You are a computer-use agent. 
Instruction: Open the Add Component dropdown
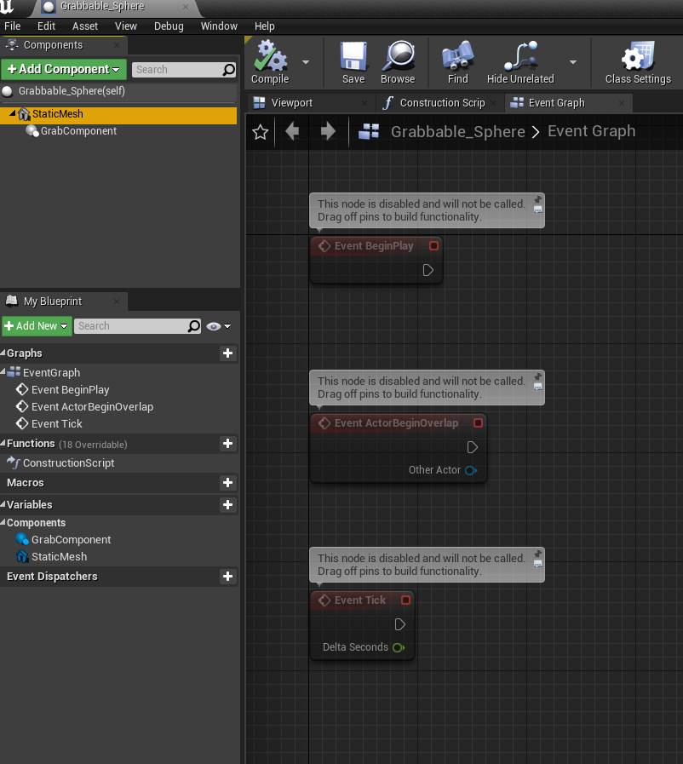tap(64, 69)
